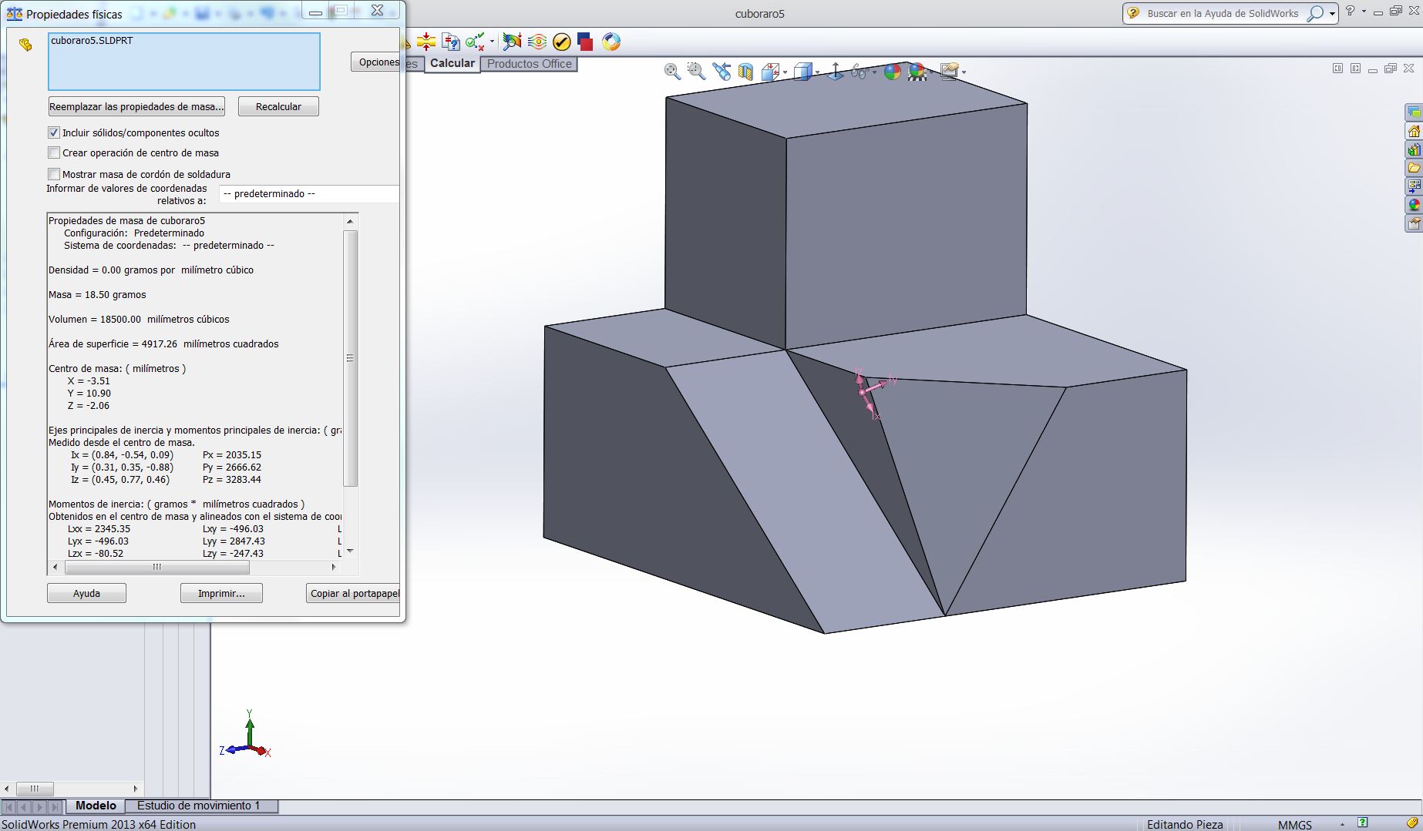Expand the View Settings dropdown arrow

pos(964,72)
